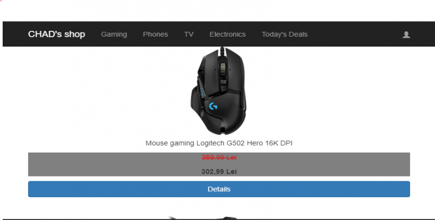This screenshot has width=435, height=220.
Task: Open the Phones category
Action: tap(155, 35)
